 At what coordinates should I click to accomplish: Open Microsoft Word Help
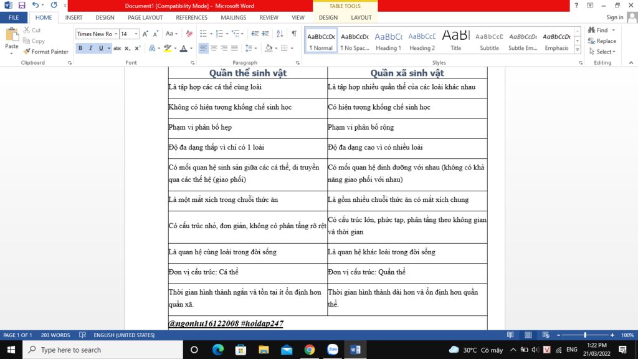coord(576,5)
